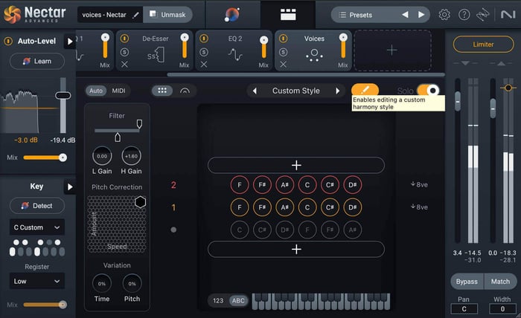Image resolution: width=521 pixels, height=318 pixels.
Task: Click Unmask button
Action: 167,15
